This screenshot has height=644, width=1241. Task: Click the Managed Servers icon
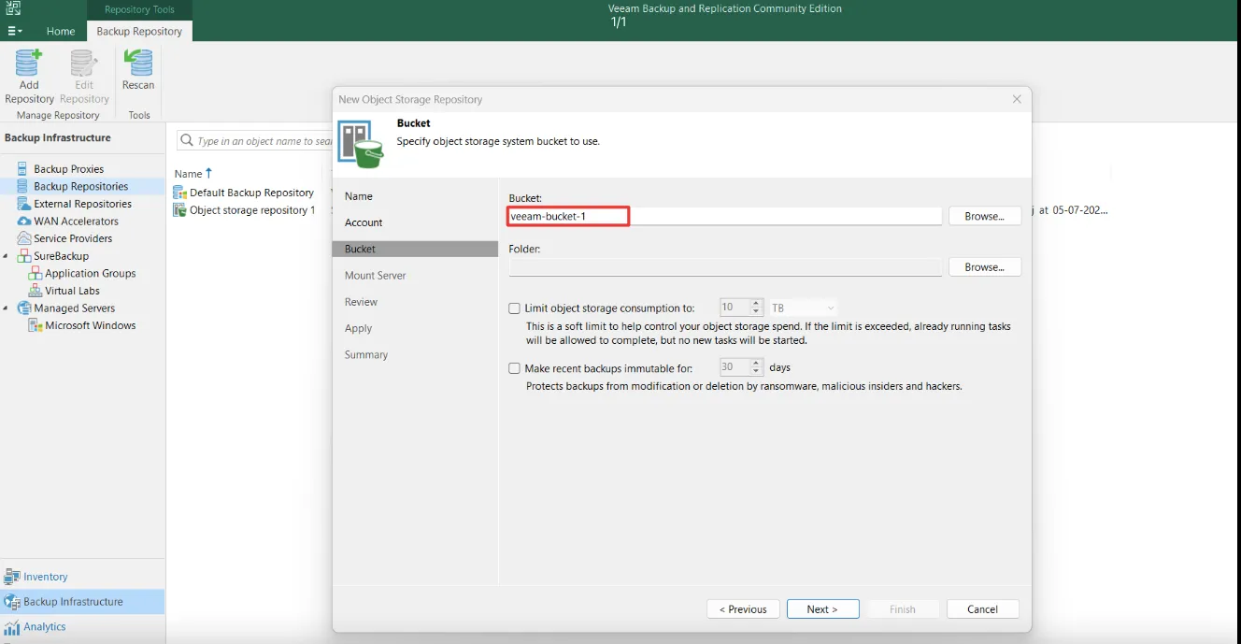(x=23, y=308)
